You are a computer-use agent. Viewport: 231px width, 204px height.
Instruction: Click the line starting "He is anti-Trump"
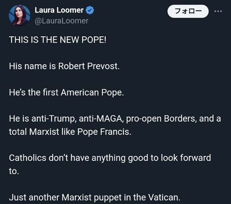(x=115, y=119)
